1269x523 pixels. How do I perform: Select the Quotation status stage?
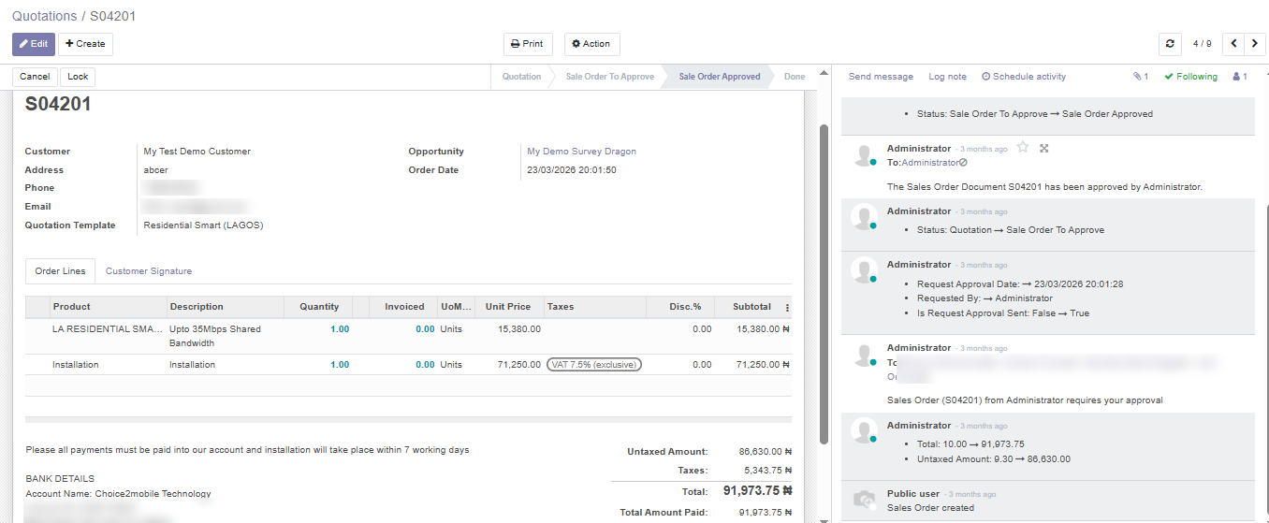(x=521, y=77)
